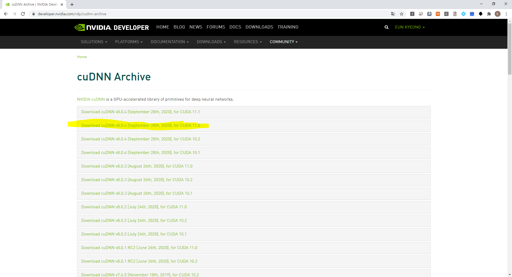Open the translate page icon in address bar
512x277 pixels.
pos(393,14)
